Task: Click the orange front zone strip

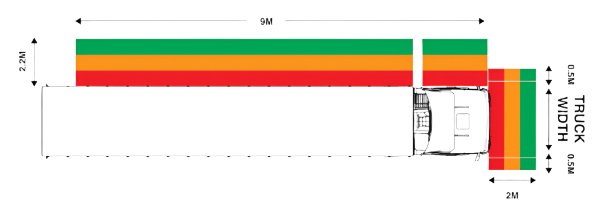Action: [x=512, y=120]
